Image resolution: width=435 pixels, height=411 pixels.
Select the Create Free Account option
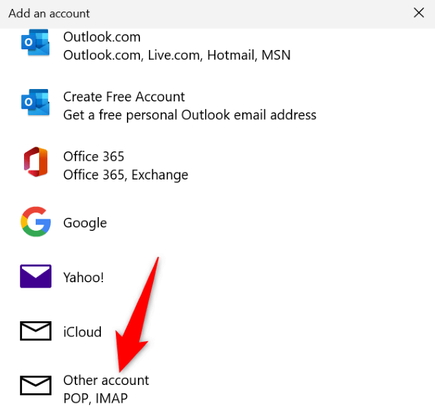click(124, 97)
